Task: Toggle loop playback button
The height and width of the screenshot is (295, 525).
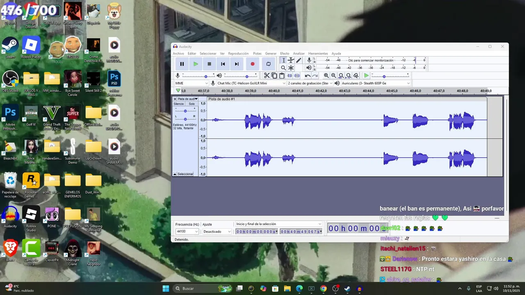Action: click(268, 64)
